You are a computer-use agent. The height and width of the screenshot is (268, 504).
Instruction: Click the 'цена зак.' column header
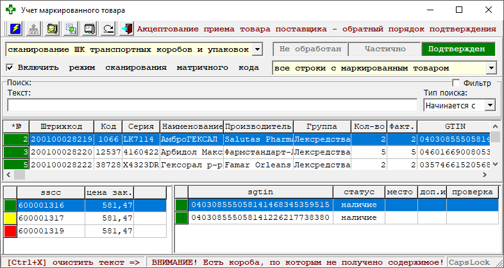(x=109, y=193)
